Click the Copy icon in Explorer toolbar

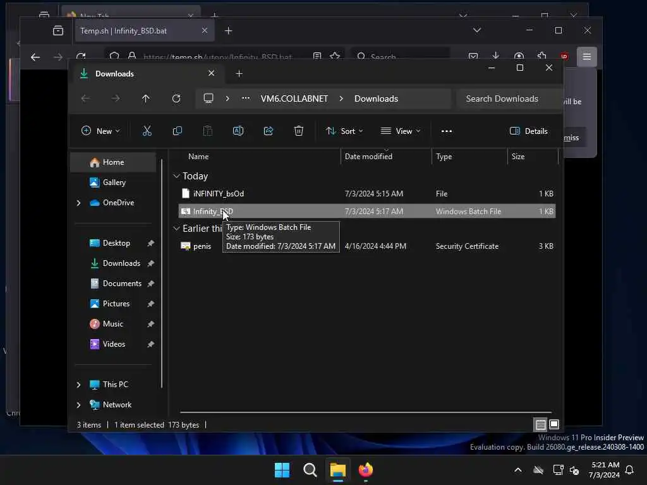[178, 131]
